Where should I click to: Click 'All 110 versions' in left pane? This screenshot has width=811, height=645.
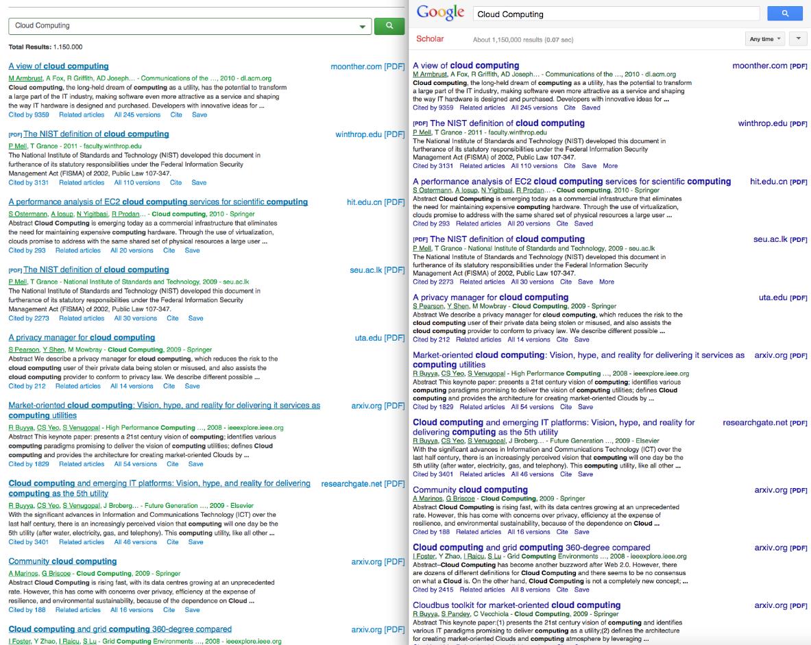pos(137,182)
